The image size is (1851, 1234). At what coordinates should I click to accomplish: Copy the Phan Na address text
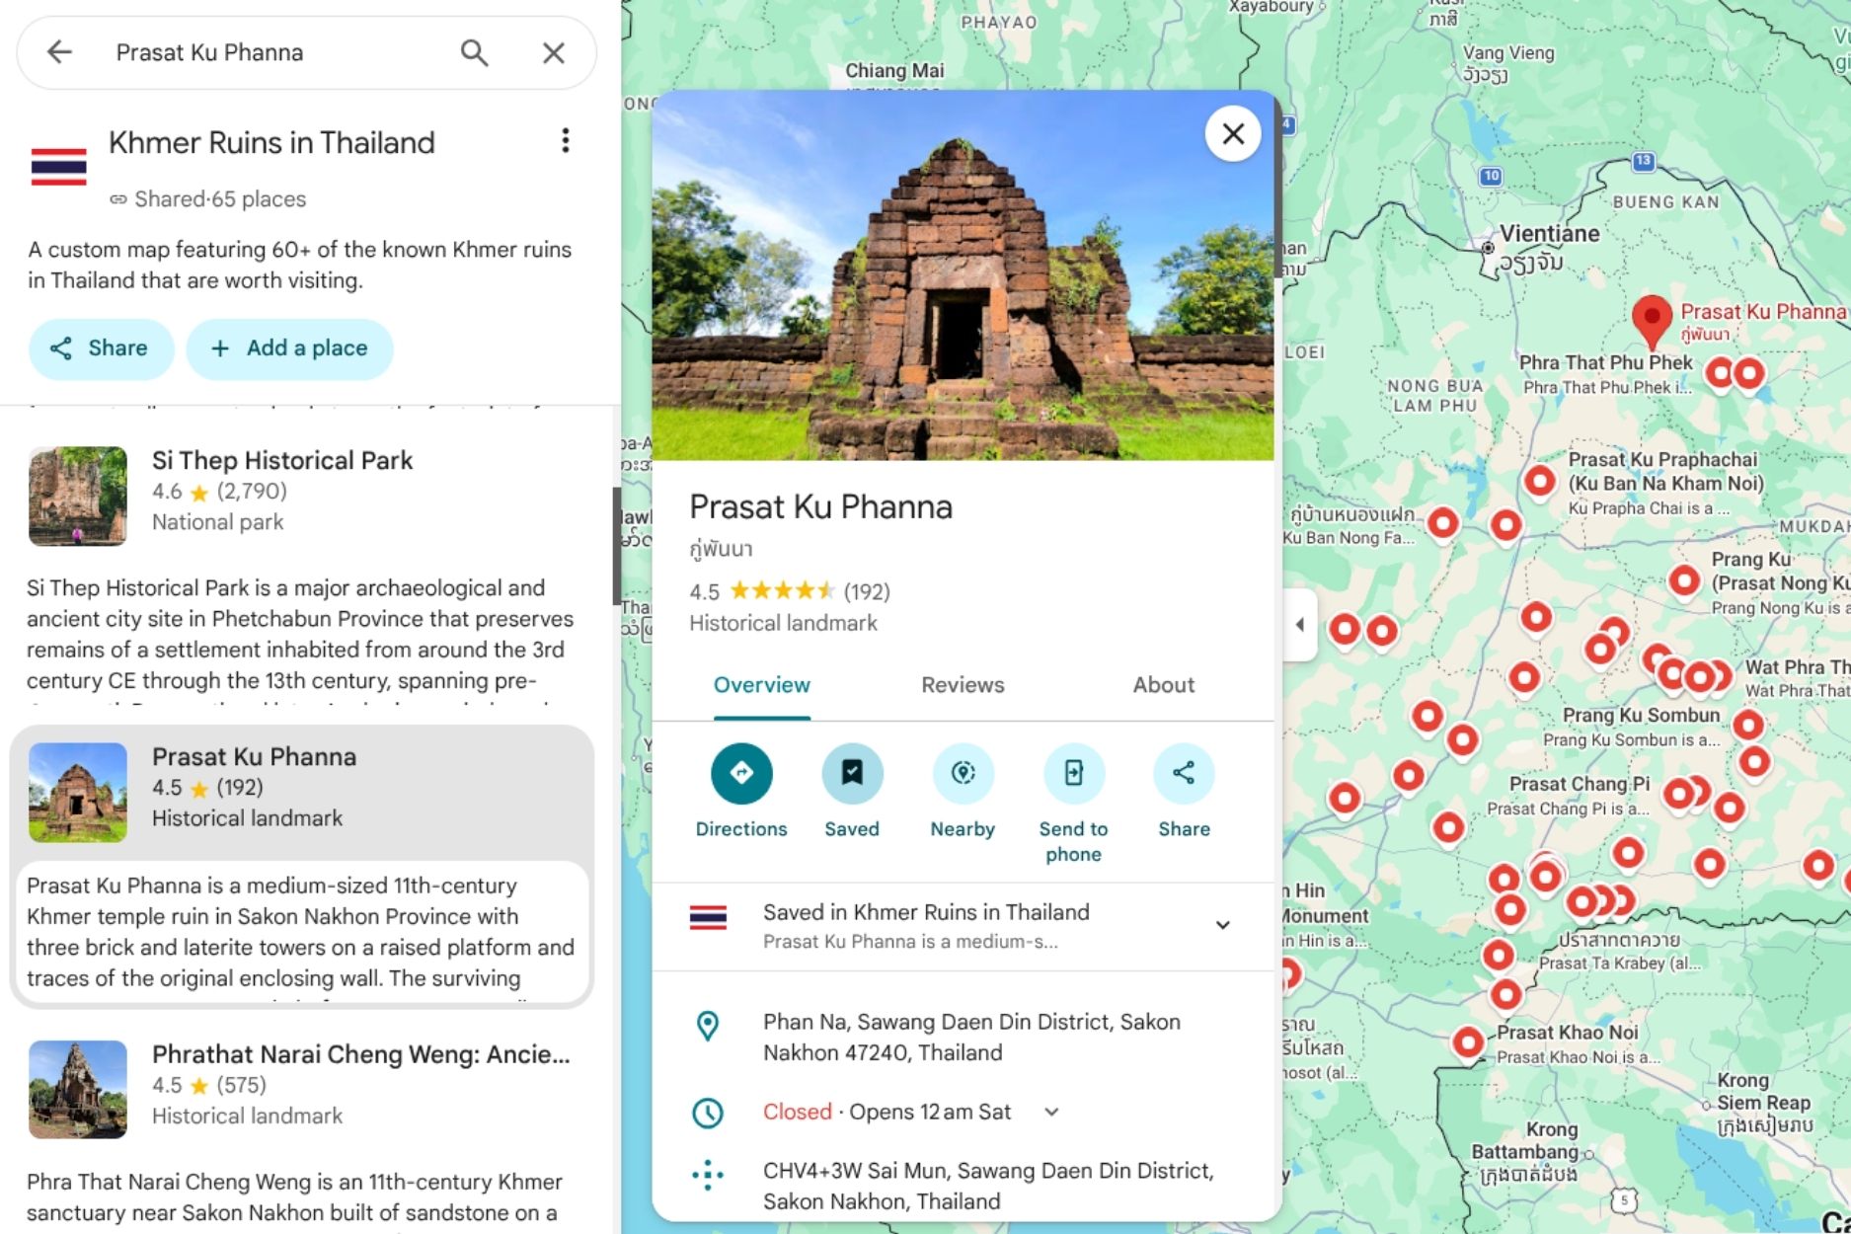click(x=971, y=1038)
